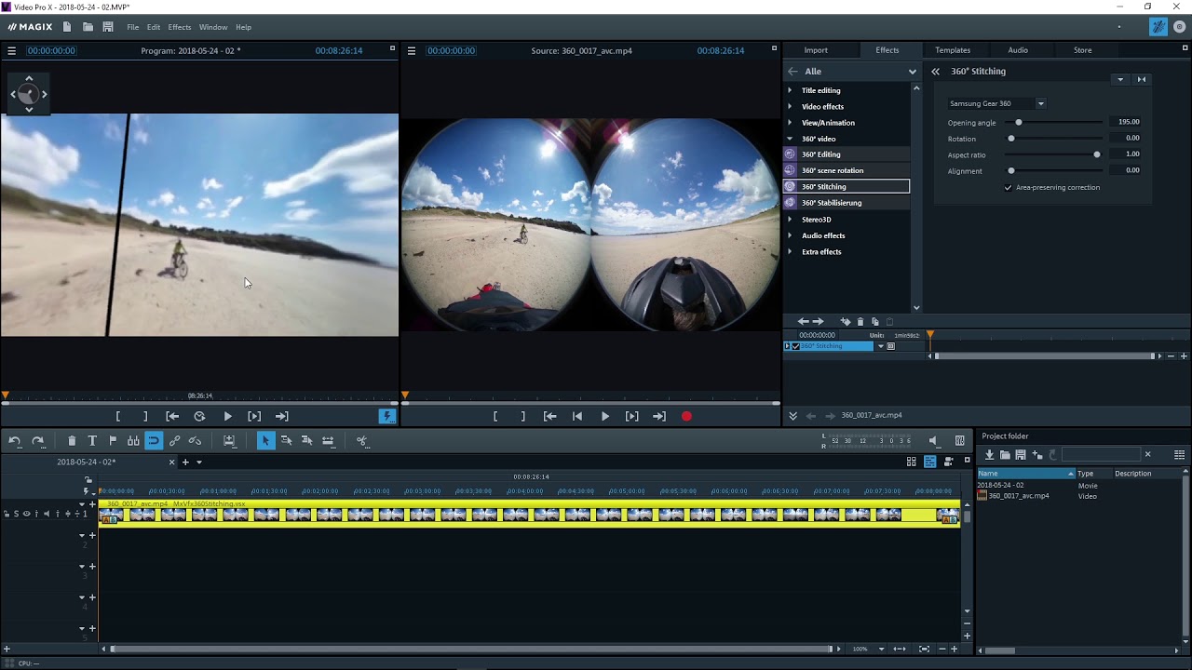Switch to scene overview grid mode

point(912,462)
